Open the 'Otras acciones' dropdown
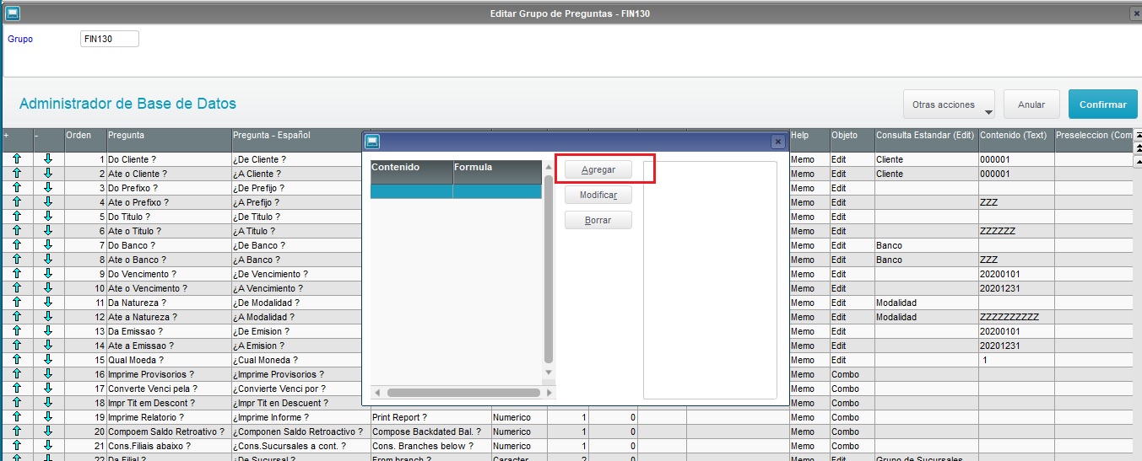Viewport: 1142px width, 461px height. coord(949,105)
